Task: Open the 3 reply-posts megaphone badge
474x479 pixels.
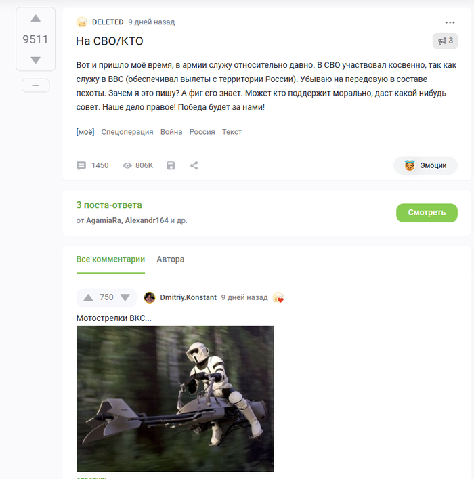Action: [x=446, y=41]
